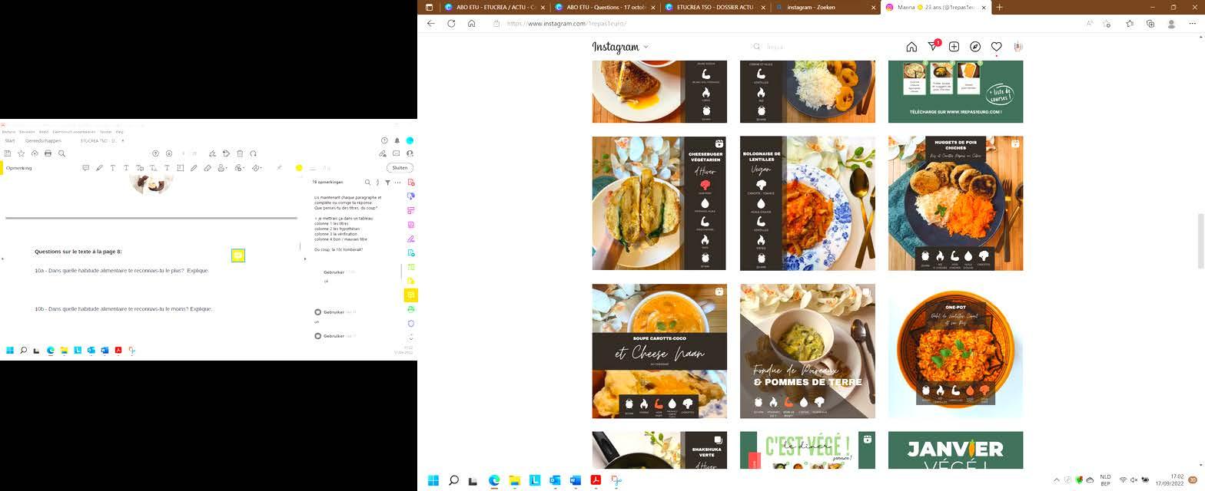Open the Soupe Carotte-Coco et Cheese Naan post

tap(659, 351)
